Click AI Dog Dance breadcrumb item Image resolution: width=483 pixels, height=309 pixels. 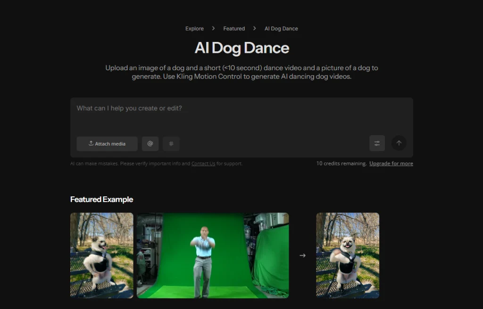[281, 29]
